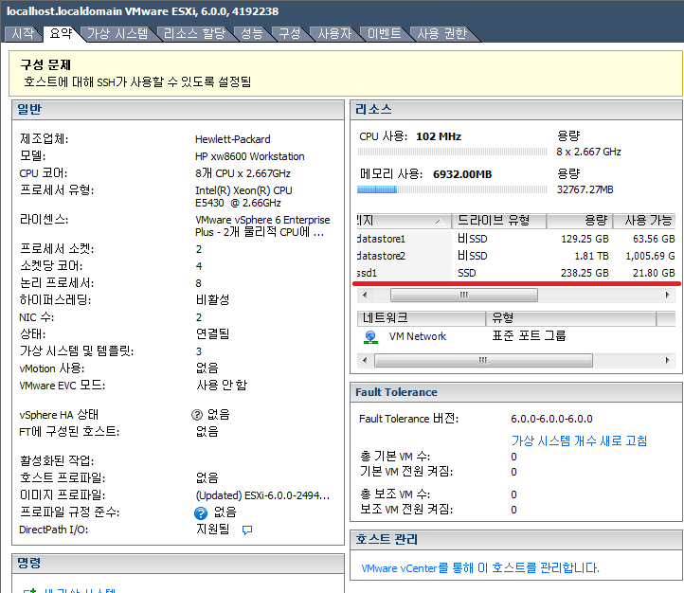
Task: Click the datastore list horizontal scrollbar thumb
Action: click(x=464, y=296)
